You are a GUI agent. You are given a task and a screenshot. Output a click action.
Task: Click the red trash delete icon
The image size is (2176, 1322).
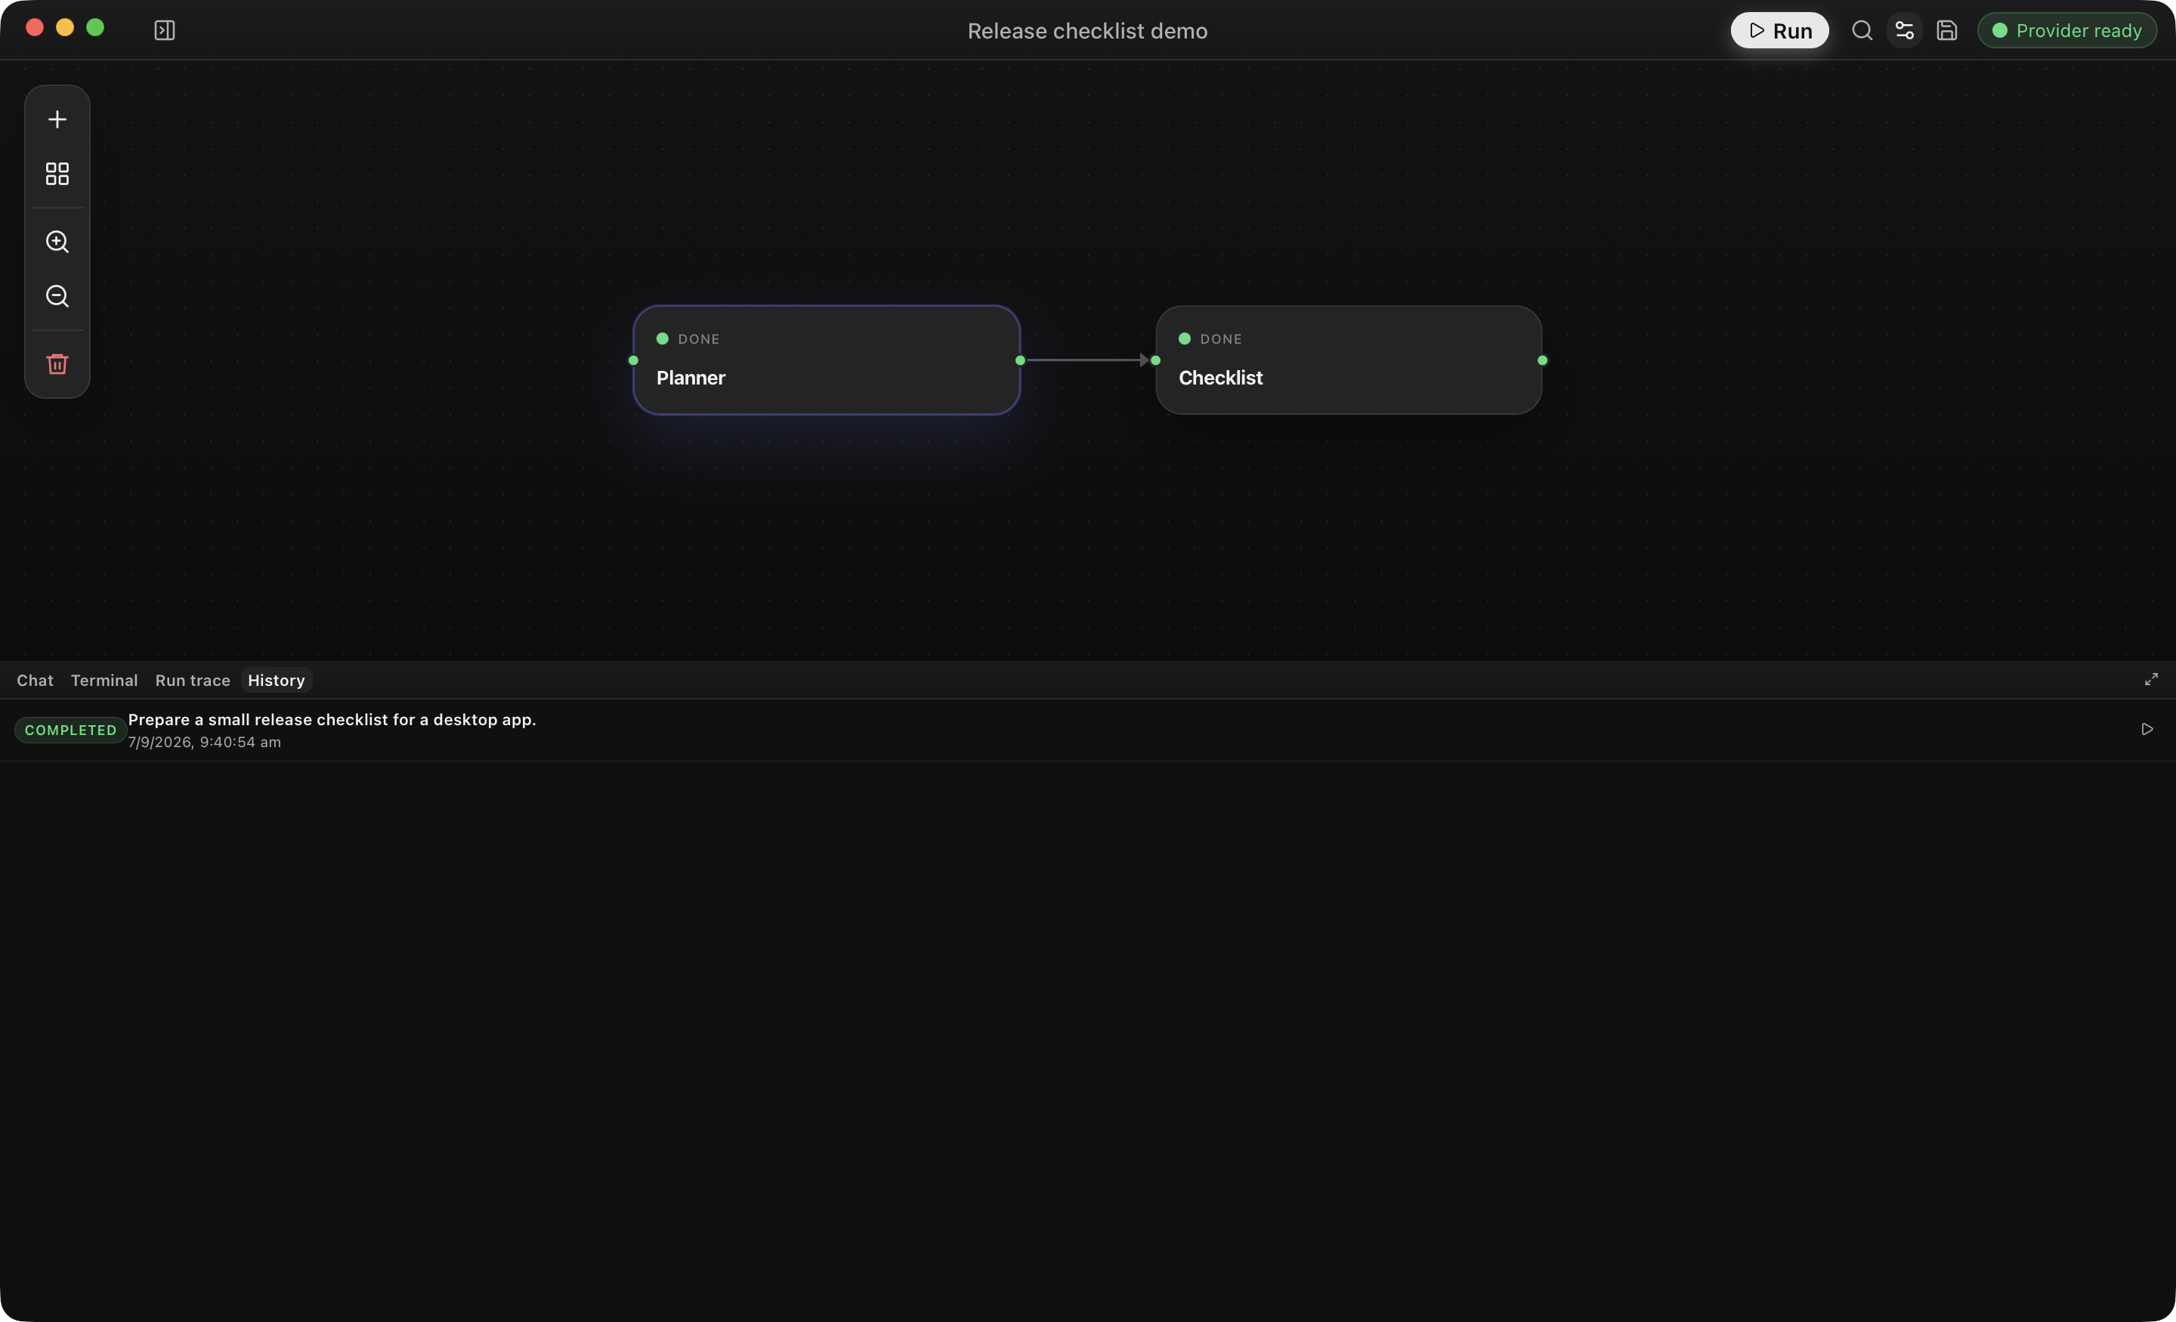[x=57, y=364]
